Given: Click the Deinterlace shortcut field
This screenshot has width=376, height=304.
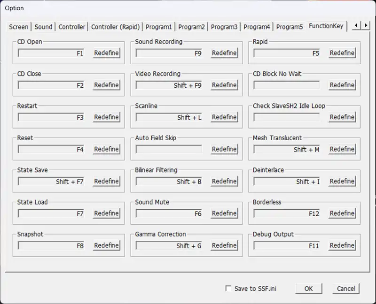Looking at the screenshot, I should coord(286,182).
